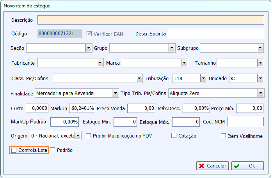Open the Tributação dropdown showing T18
The height and width of the screenshot is (178, 272).
tap(203, 79)
